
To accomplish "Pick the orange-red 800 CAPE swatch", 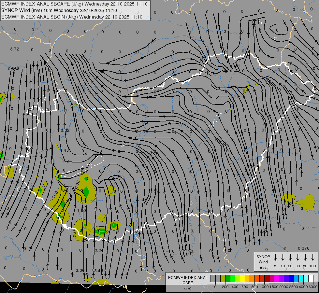I will [x=257, y=278].
